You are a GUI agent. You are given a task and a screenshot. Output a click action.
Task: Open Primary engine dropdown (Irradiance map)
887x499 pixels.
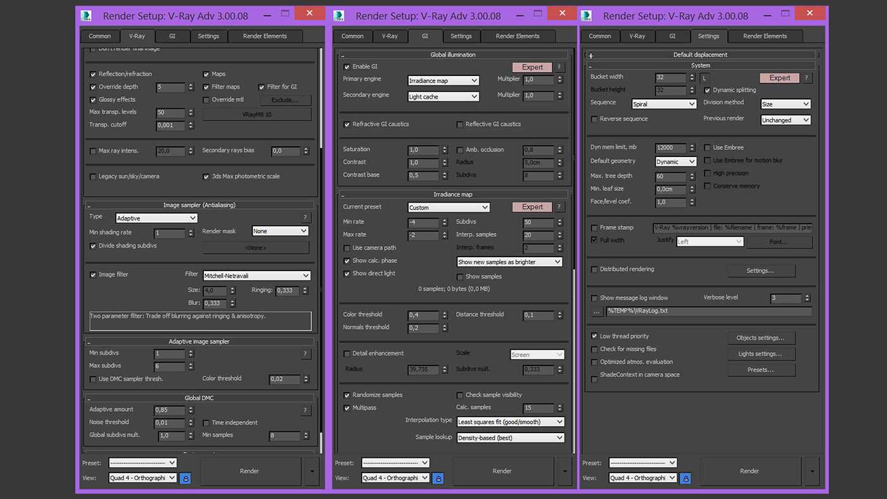[443, 80]
